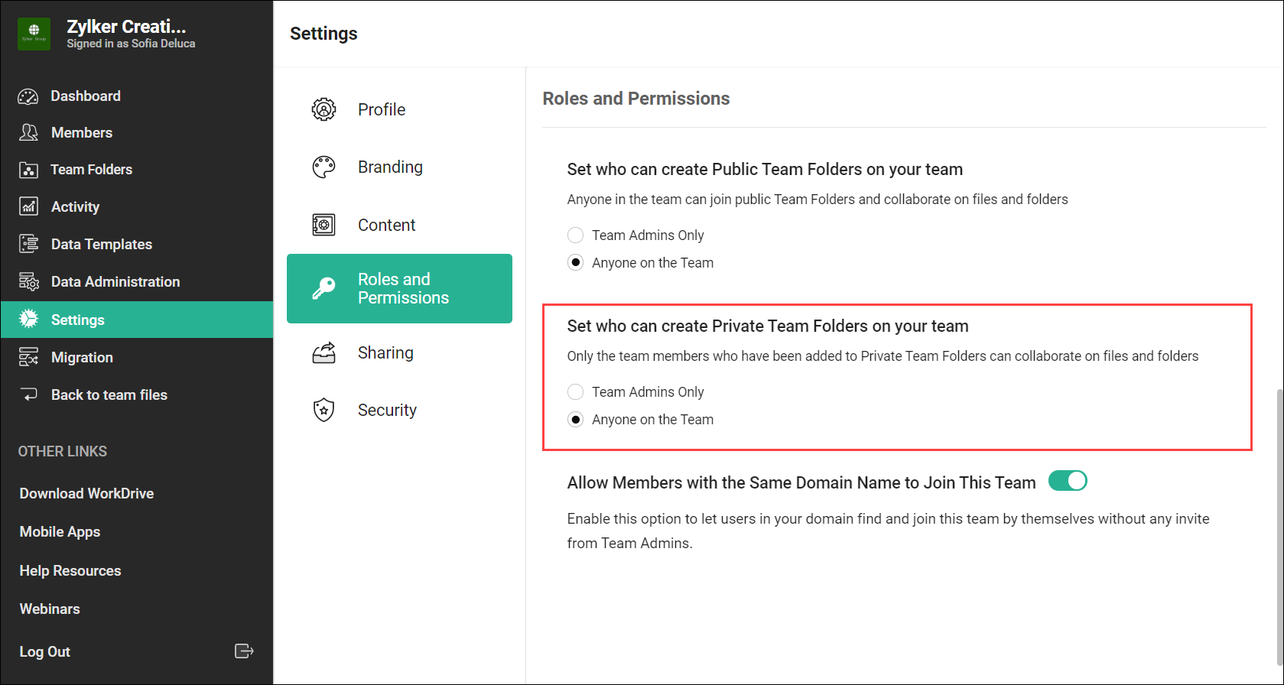
Task: Select Team Admins Only for Public folders
Action: (576, 235)
